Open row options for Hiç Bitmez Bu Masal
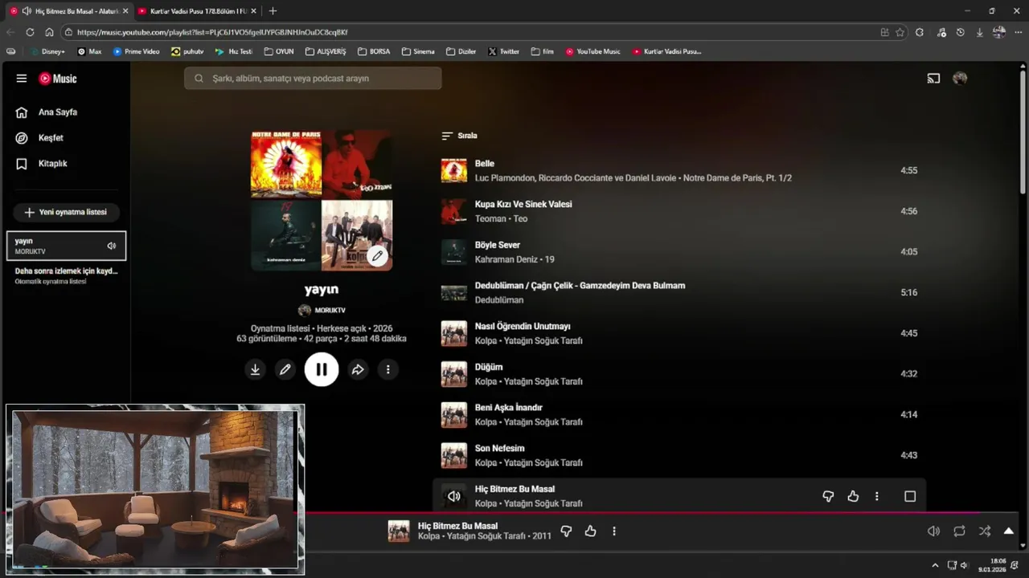Screen dimensions: 1029x578 pyautogui.click(x=877, y=497)
